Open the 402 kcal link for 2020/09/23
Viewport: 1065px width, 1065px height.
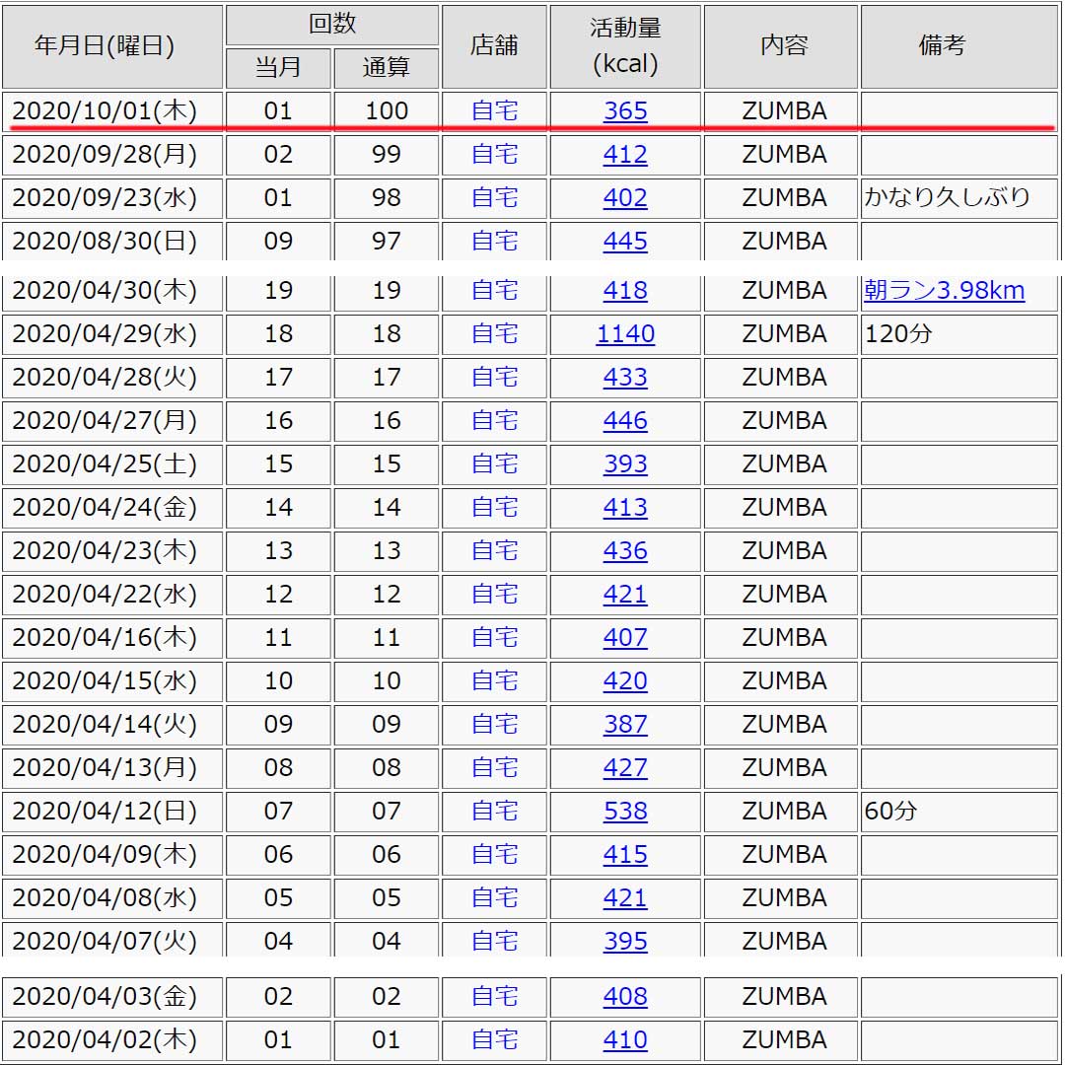[625, 197]
